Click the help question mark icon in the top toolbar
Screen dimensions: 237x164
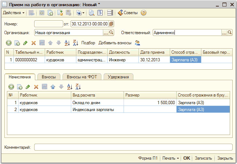[x=144, y=13]
